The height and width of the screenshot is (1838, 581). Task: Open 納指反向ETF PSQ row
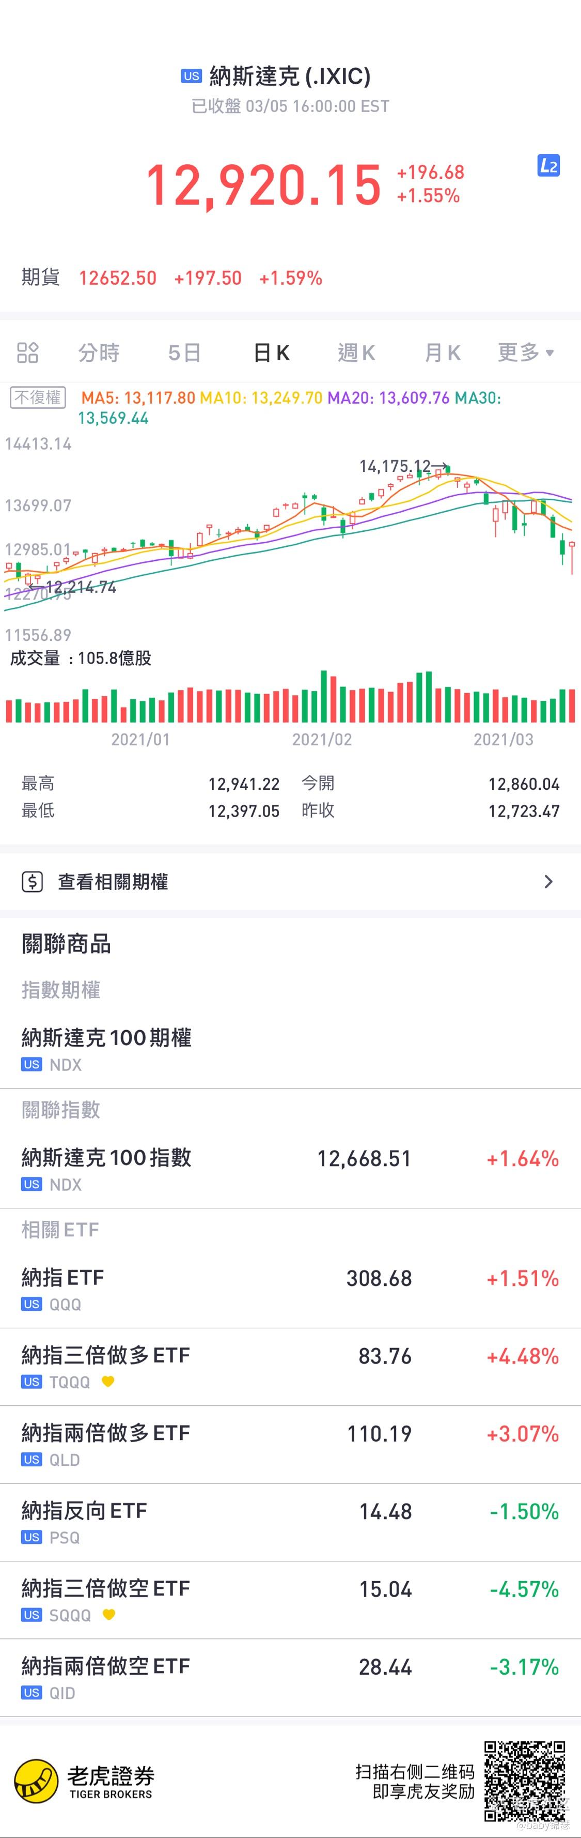pos(290,1523)
